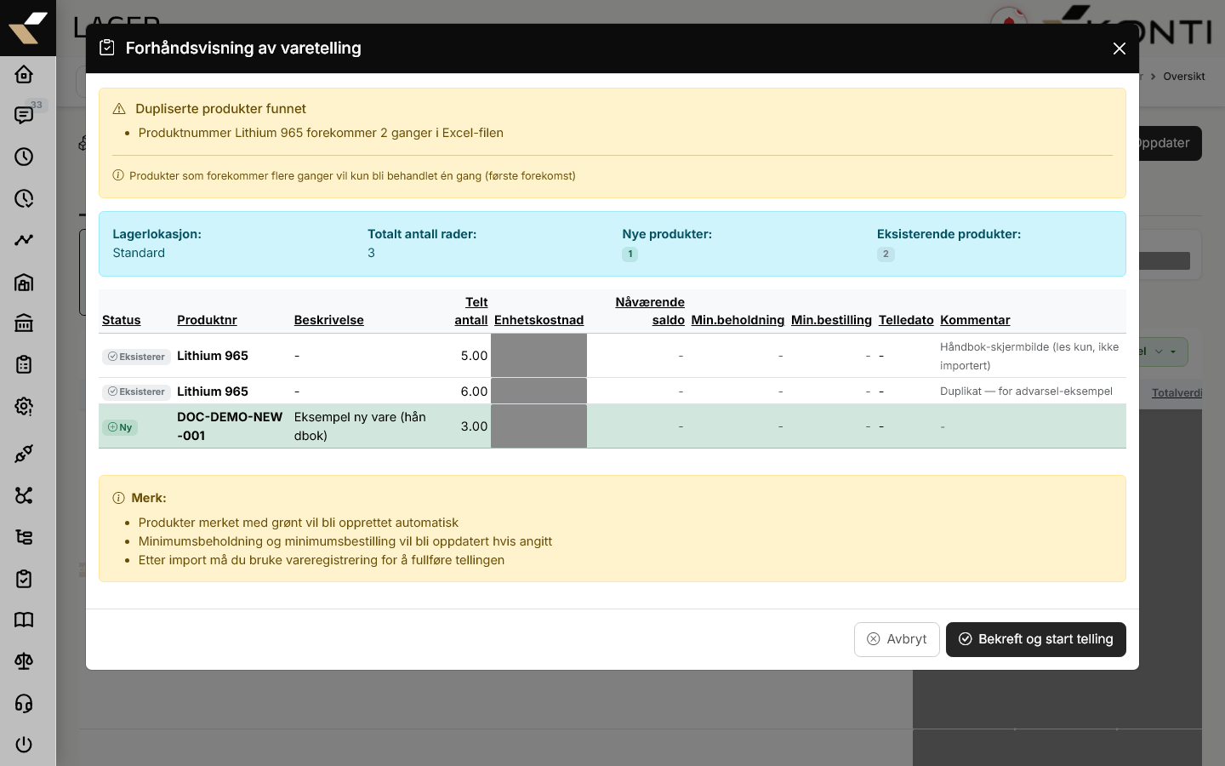Image resolution: width=1225 pixels, height=766 pixels.
Task: Click the power logout icon
Action: point(24,745)
